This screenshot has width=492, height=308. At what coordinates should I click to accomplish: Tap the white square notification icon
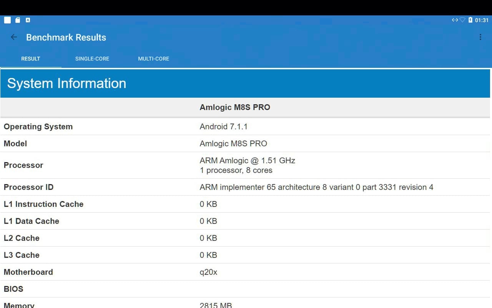coord(7,20)
